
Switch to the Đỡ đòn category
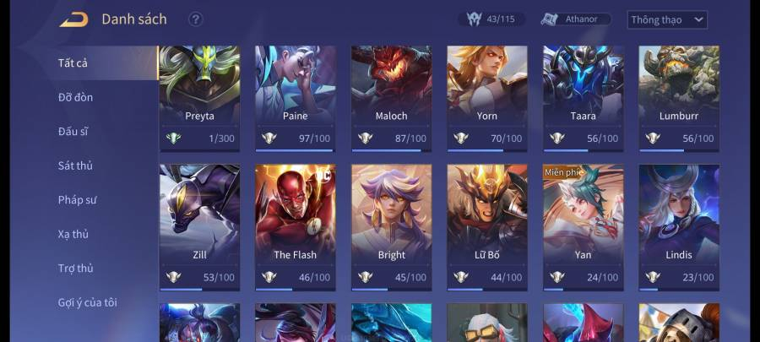point(76,97)
